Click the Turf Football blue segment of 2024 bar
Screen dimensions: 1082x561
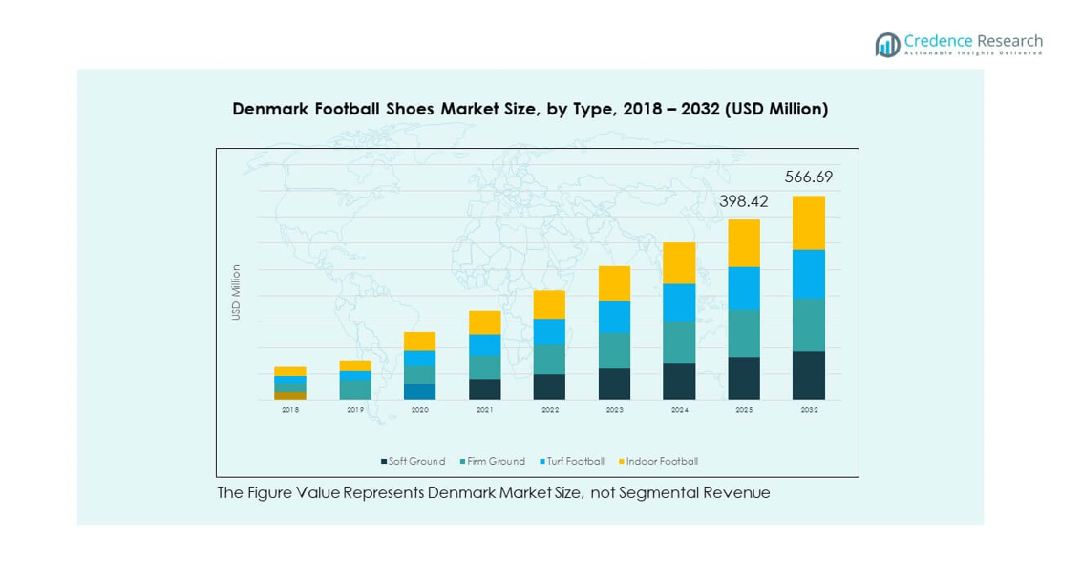click(679, 302)
